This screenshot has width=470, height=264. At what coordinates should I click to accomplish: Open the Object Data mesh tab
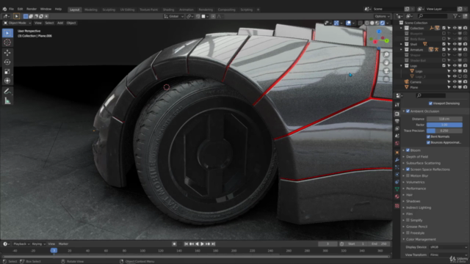coord(397,189)
